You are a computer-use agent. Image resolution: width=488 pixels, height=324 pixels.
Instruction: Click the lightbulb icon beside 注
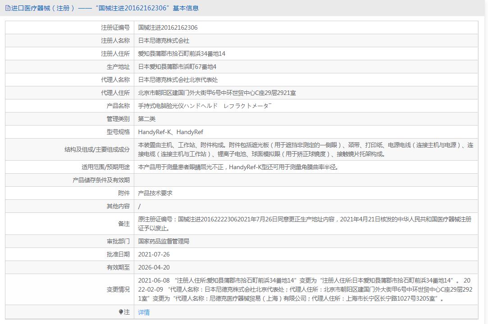[121, 312]
